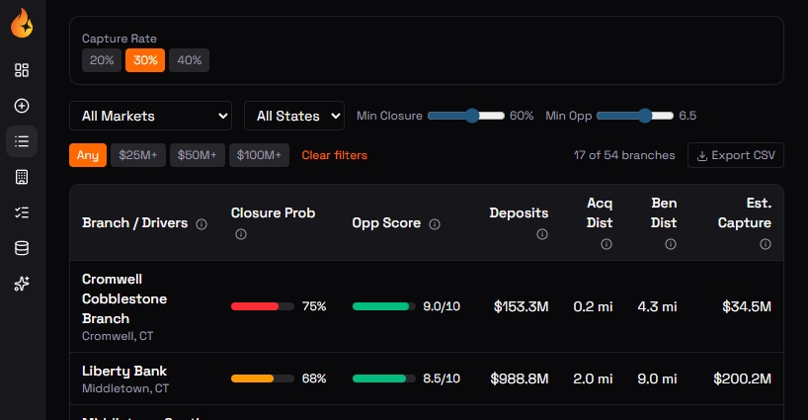808x420 pixels.
Task: Select the 30% capture rate option
Action: [x=145, y=60]
